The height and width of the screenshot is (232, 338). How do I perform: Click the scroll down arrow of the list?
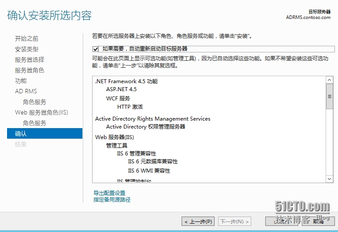coord(329,179)
